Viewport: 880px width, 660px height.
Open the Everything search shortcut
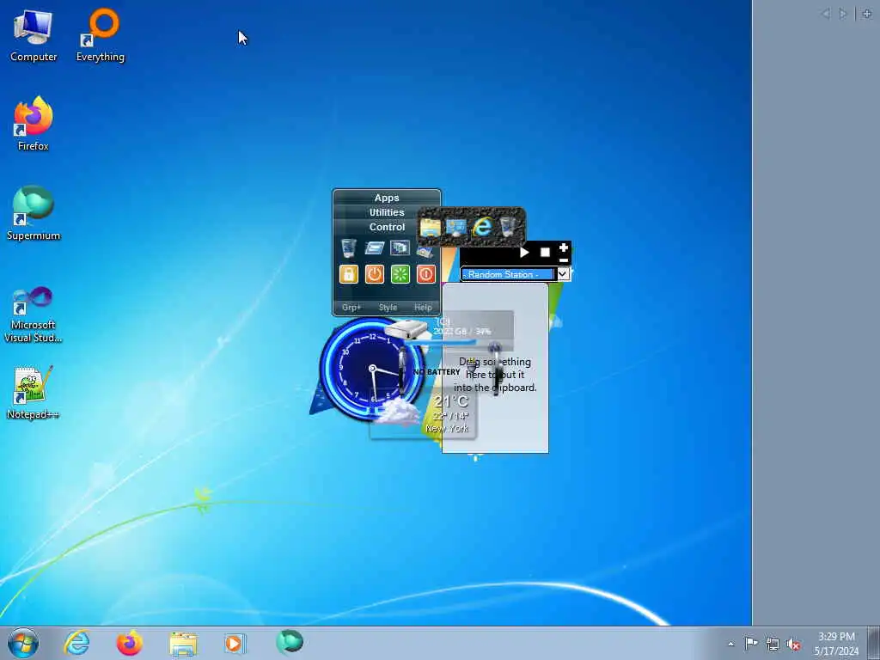pos(101,35)
